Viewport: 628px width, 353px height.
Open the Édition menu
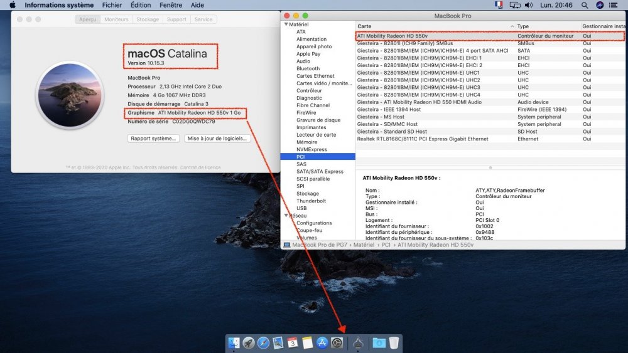pos(141,5)
